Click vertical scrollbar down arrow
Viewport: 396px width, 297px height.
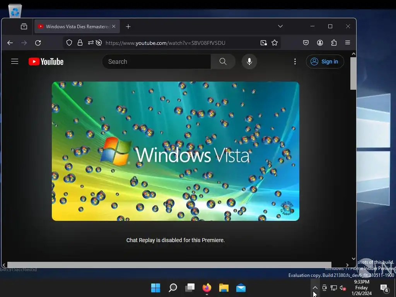(353, 259)
